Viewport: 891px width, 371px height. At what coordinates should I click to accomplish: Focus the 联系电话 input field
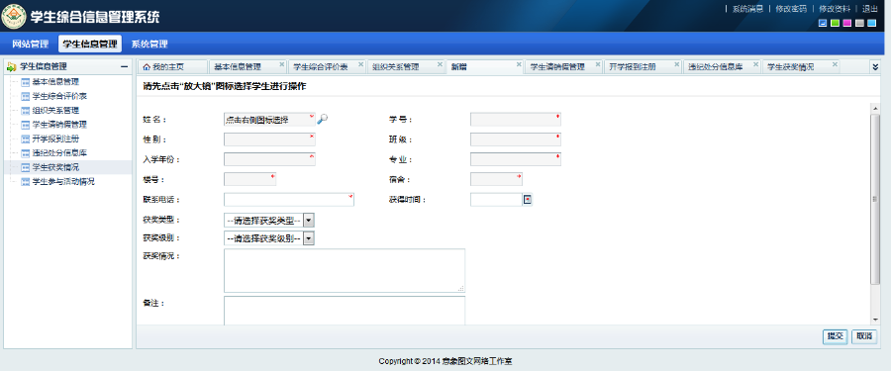[289, 200]
